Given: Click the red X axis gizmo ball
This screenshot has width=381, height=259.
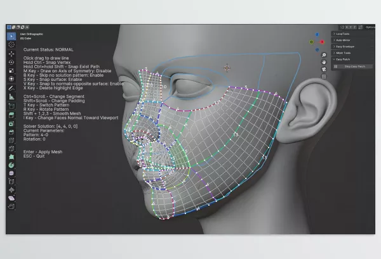Looking at the screenshot, I should (x=323, y=42).
